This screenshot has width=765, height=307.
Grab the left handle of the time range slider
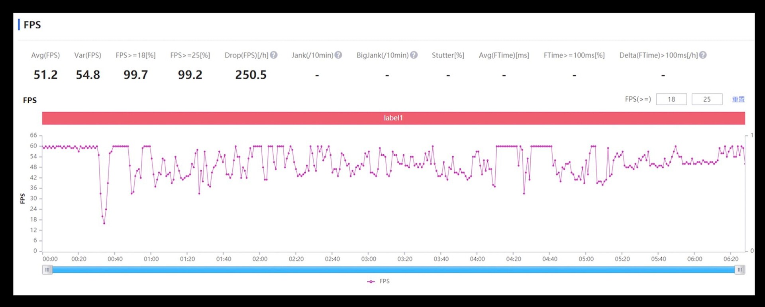click(47, 270)
